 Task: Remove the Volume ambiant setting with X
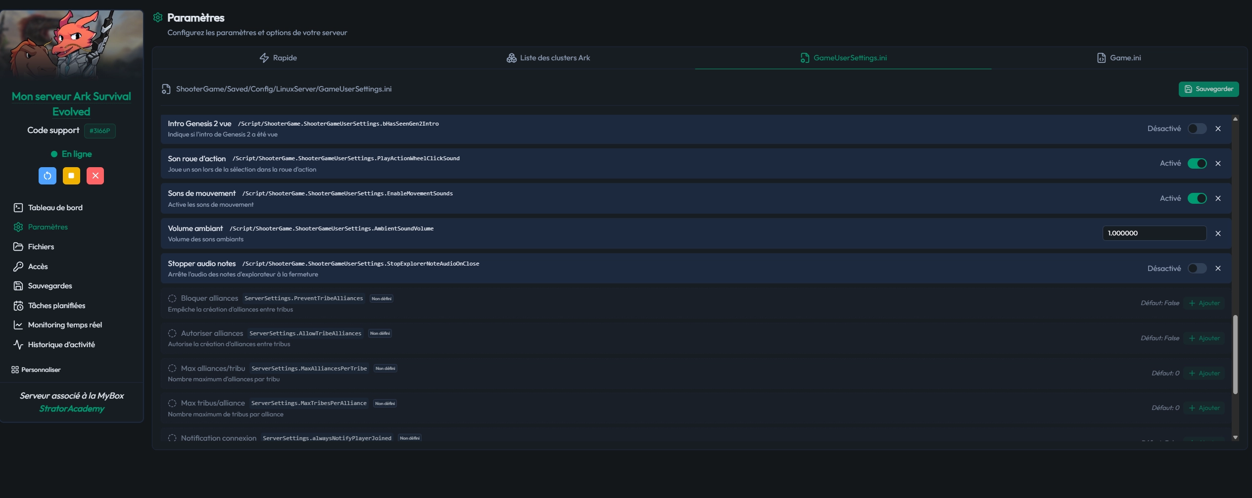click(1218, 233)
